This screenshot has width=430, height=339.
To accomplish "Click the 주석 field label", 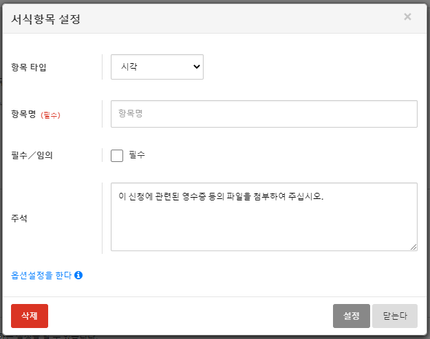I will (x=19, y=218).
